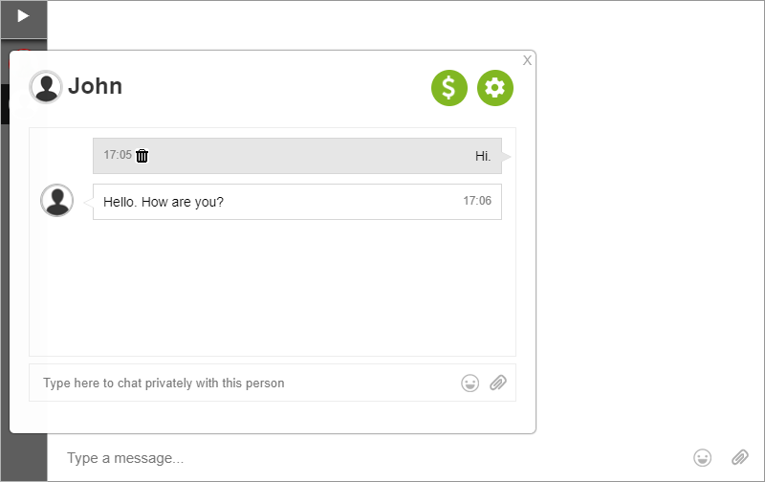765x482 pixels.
Task: Click the 17:06 timestamp
Action: click(477, 201)
